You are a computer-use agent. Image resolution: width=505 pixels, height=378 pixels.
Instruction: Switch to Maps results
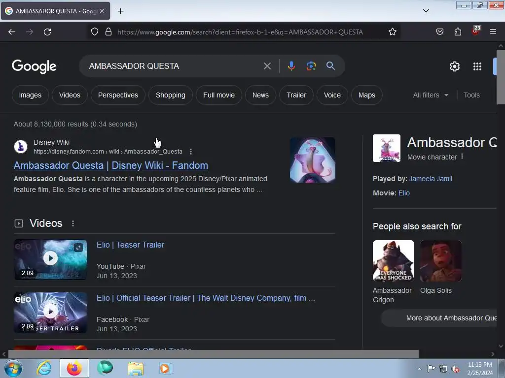coord(367,95)
